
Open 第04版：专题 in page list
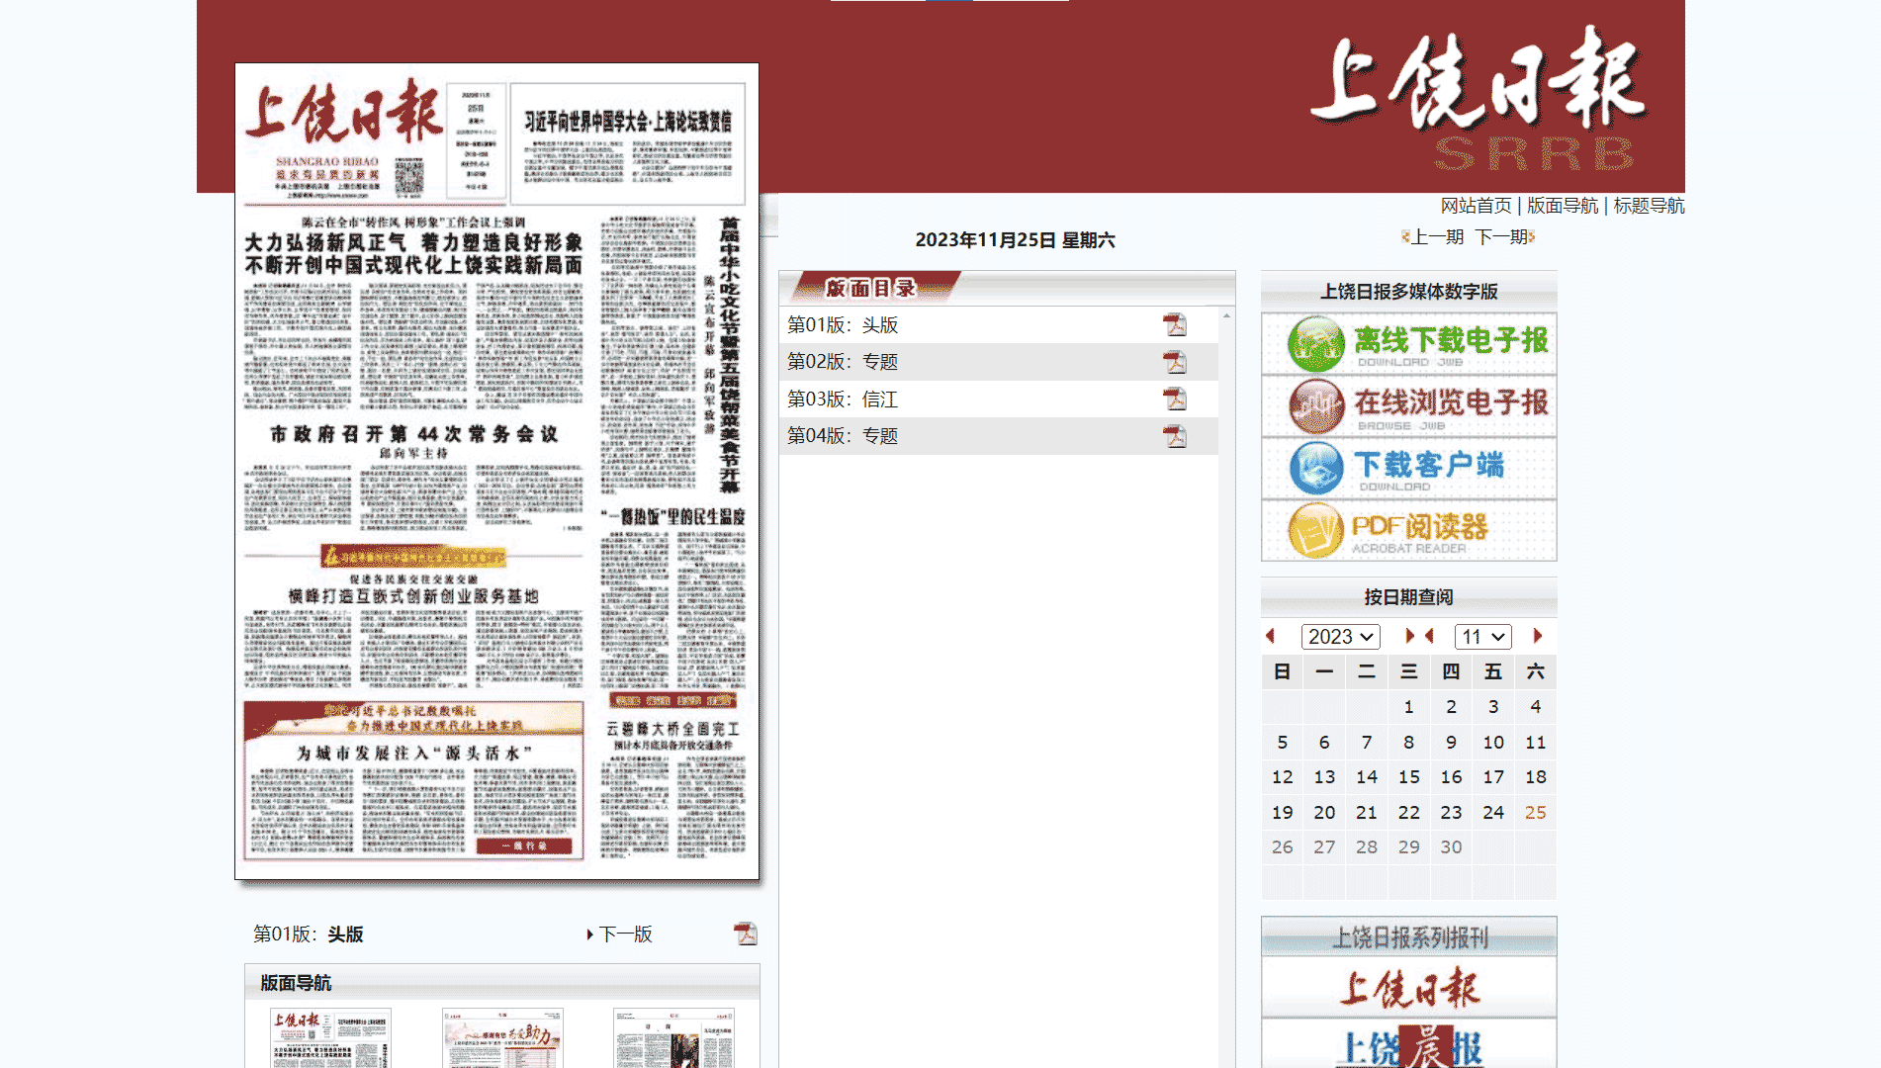coord(843,436)
